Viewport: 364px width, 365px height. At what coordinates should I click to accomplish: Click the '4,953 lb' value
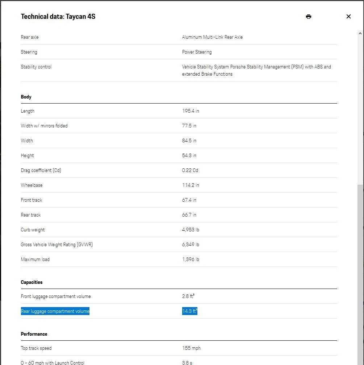click(191, 230)
